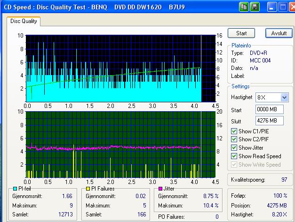Click the Plateinfo group label
The height and width of the screenshot is (222, 295).
tap(241, 46)
